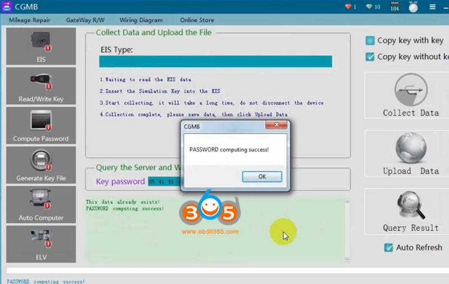Select the ELV tool in sidebar
The height and width of the screenshot is (284, 449).
tap(41, 244)
